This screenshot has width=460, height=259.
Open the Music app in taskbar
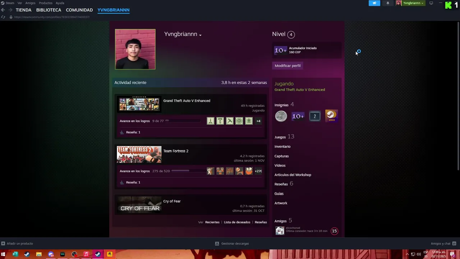point(86,254)
